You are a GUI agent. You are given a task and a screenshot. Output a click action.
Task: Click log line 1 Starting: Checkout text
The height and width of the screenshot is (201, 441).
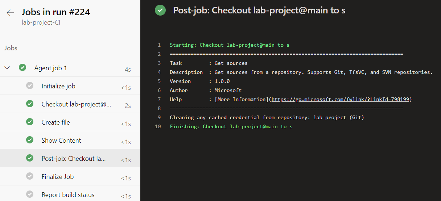[x=230, y=45]
